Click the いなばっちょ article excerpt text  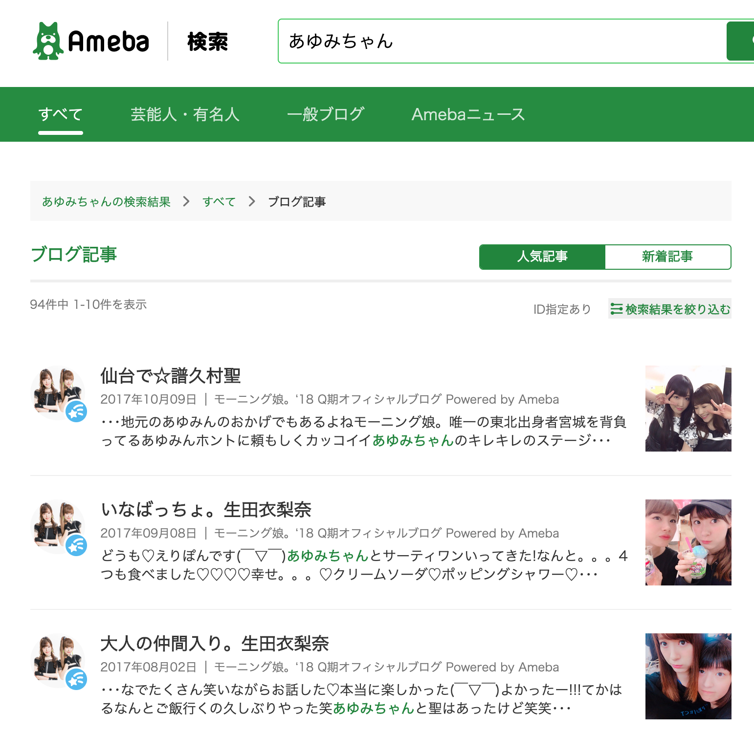click(x=364, y=565)
